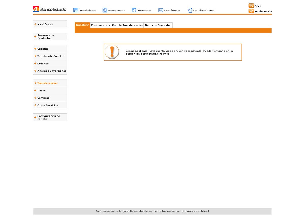Open the Simuladores link
The image size is (305, 217).
(87, 11)
